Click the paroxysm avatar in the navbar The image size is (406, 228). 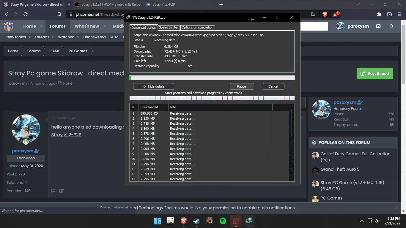click(340, 26)
